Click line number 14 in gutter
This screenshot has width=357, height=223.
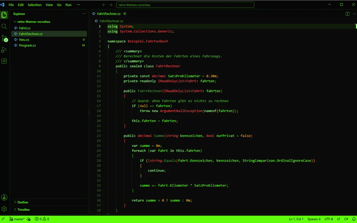(99, 91)
